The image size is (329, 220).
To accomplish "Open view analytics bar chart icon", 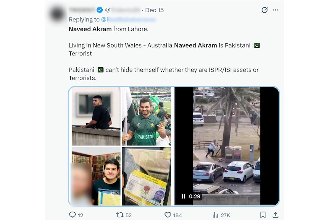I will tap(215, 215).
